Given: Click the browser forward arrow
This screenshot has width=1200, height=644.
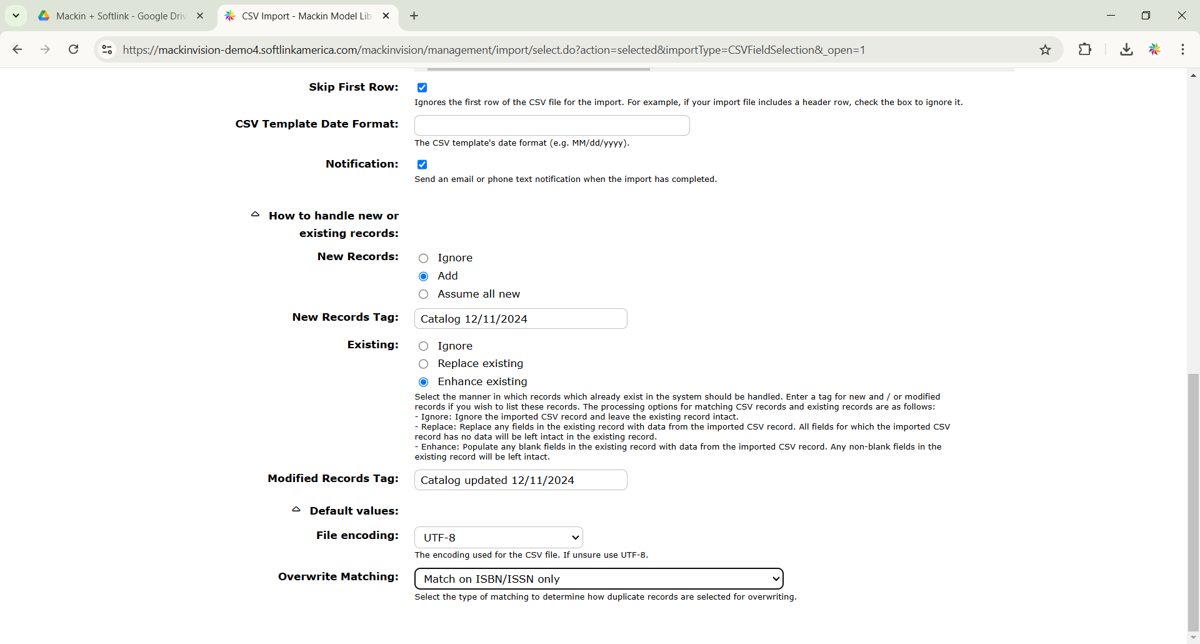Looking at the screenshot, I should click(45, 49).
